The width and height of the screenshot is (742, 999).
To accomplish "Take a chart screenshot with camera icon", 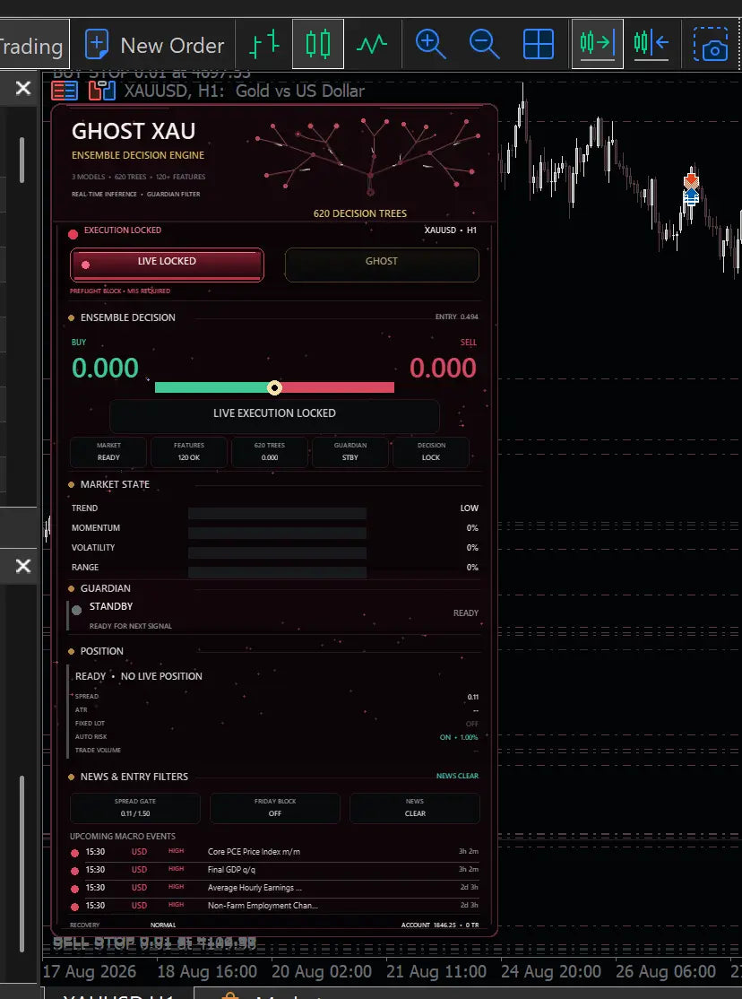I will click(711, 44).
